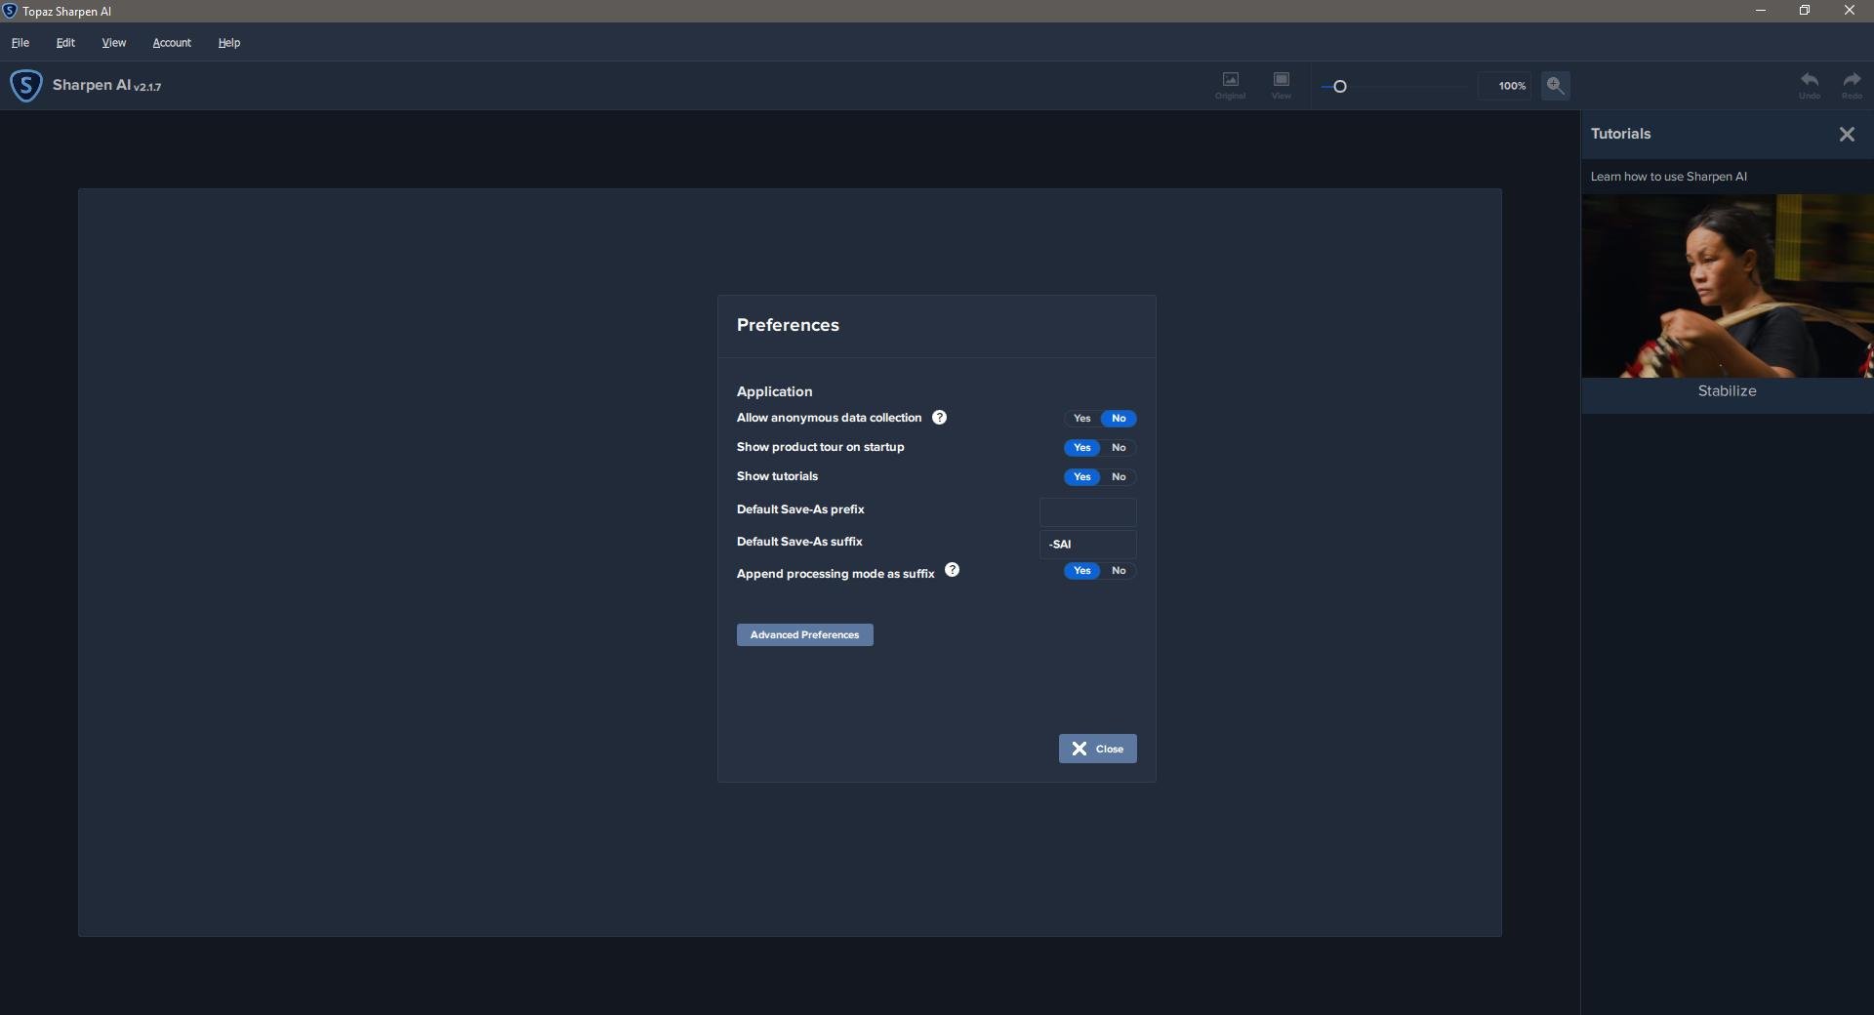Viewport: 1874px width, 1015px height.
Task: Turn off Show tutorials option
Action: pyautogui.click(x=1119, y=477)
